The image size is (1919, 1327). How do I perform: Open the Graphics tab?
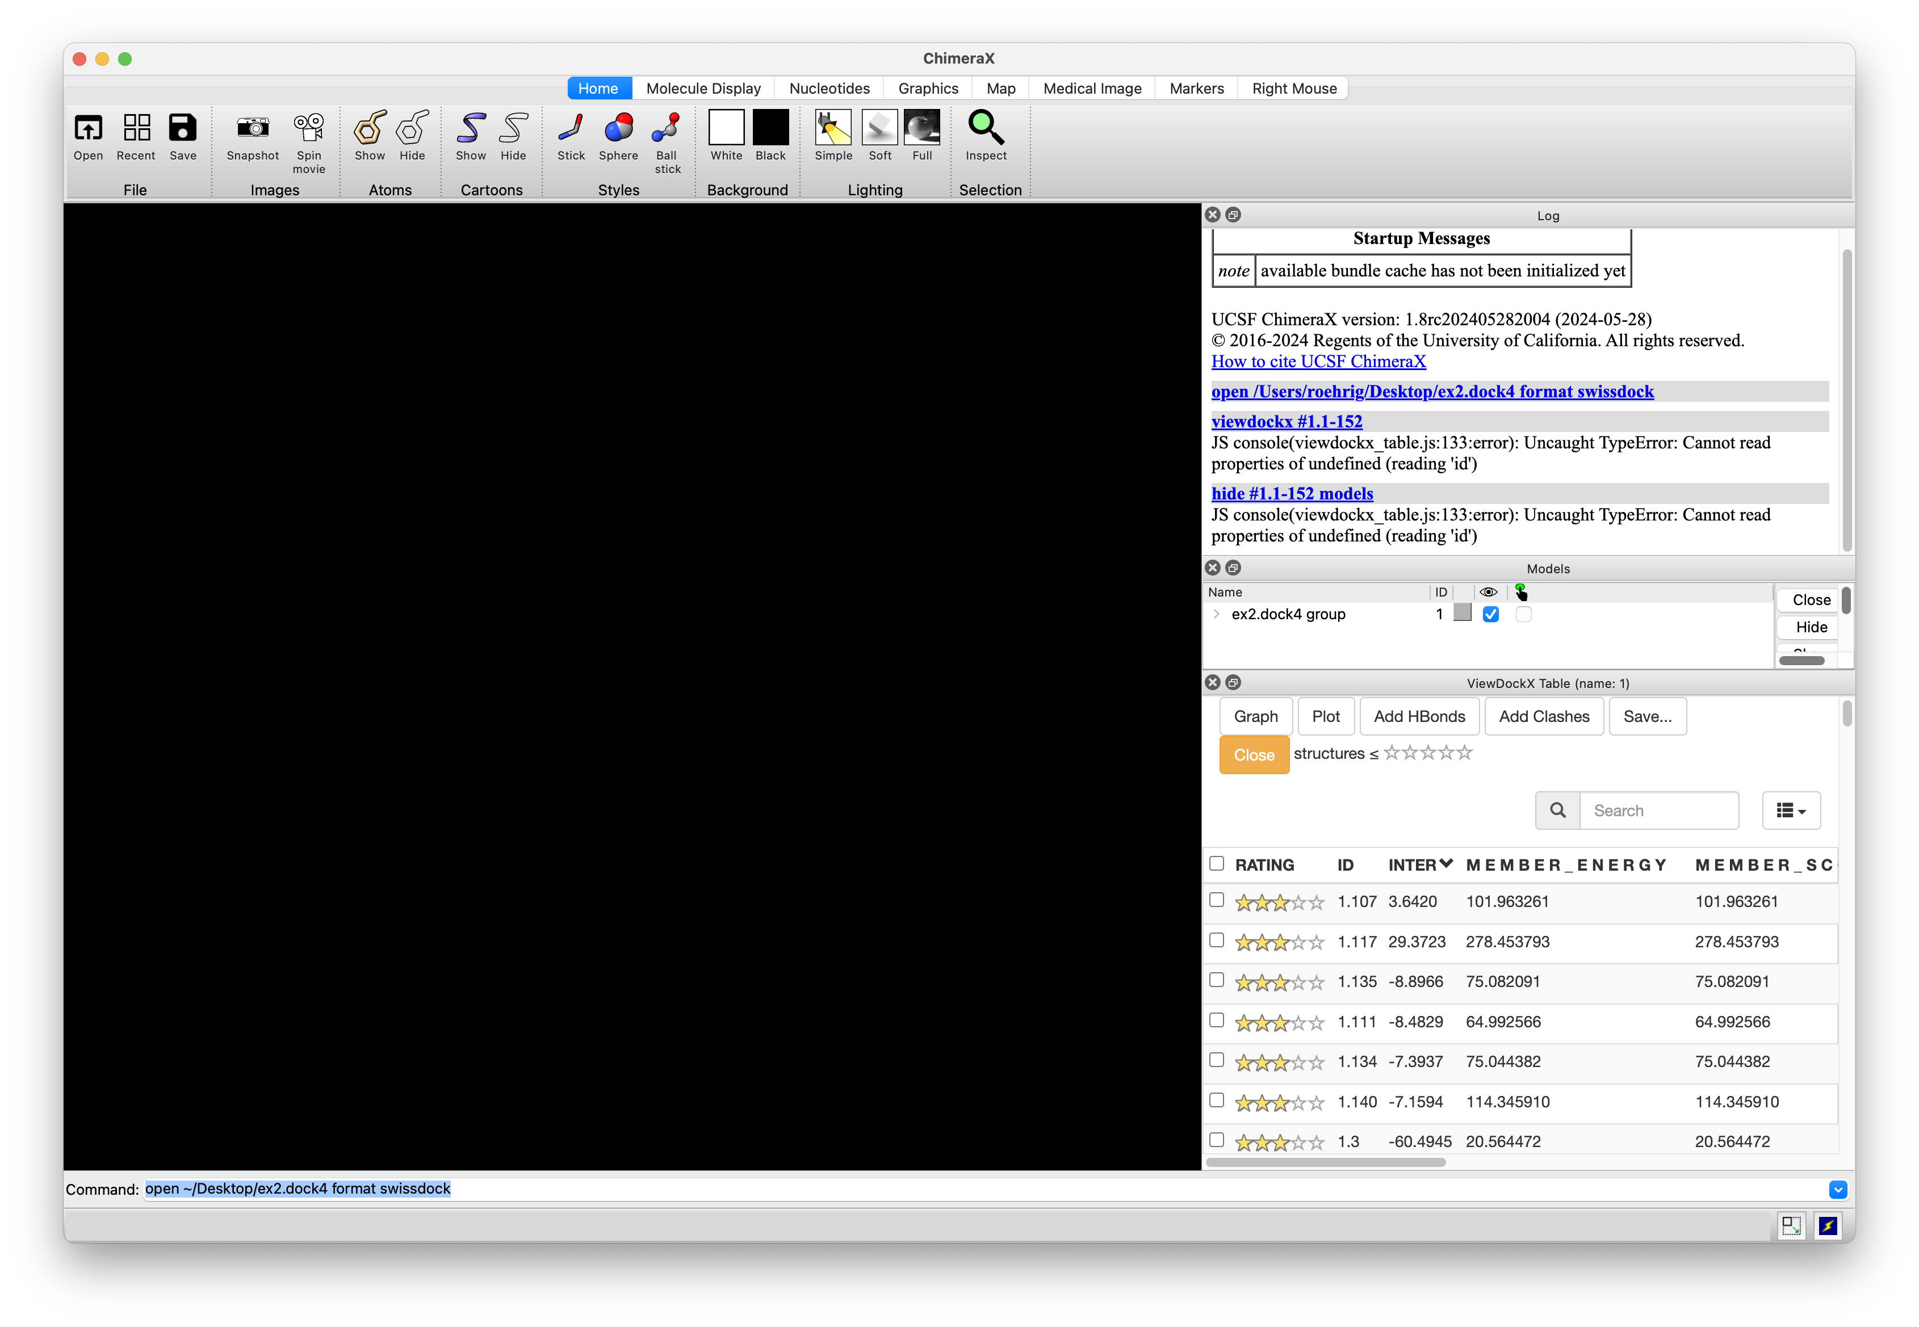coord(928,88)
